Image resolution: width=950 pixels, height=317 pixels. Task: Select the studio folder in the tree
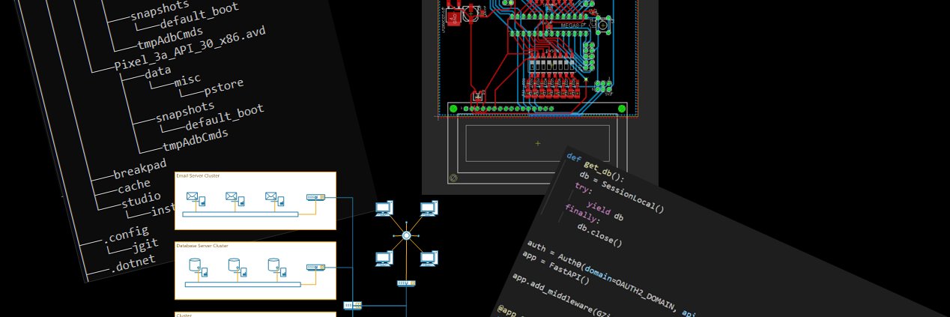pyautogui.click(x=141, y=200)
